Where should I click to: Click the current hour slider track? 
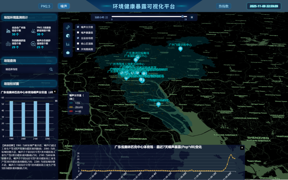[147, 16]
